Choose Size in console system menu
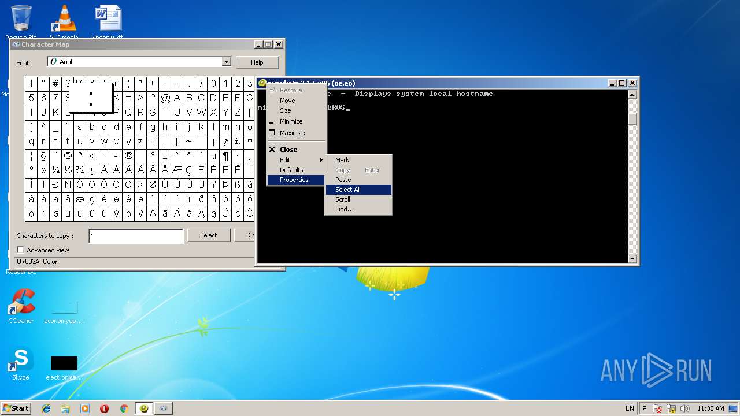Screen dimensions: 740x416 (296, 110)
